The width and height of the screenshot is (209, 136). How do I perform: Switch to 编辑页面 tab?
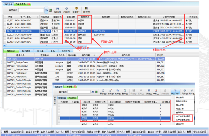(x=62, y=98)
